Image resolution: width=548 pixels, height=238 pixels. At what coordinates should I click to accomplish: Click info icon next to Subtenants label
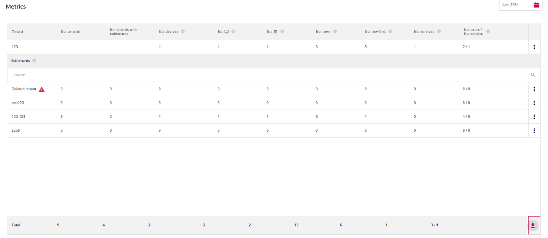pyautogui.click(x=34, y=61)
